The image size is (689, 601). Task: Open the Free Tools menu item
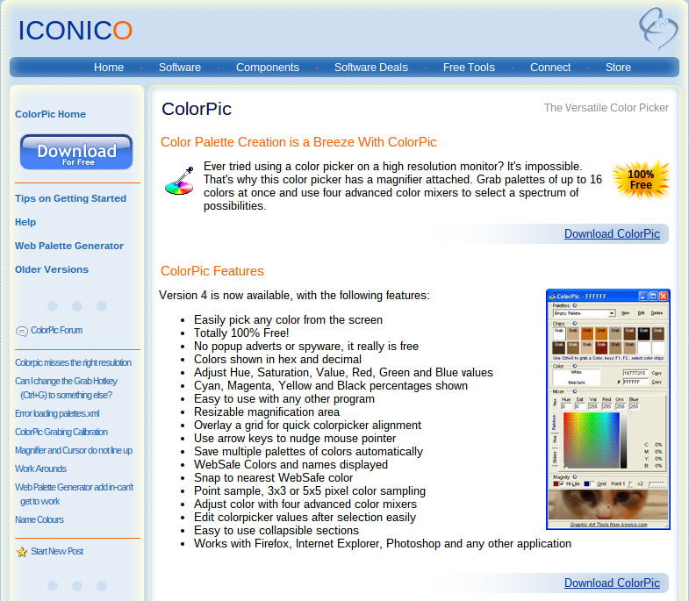click(469, 68)
